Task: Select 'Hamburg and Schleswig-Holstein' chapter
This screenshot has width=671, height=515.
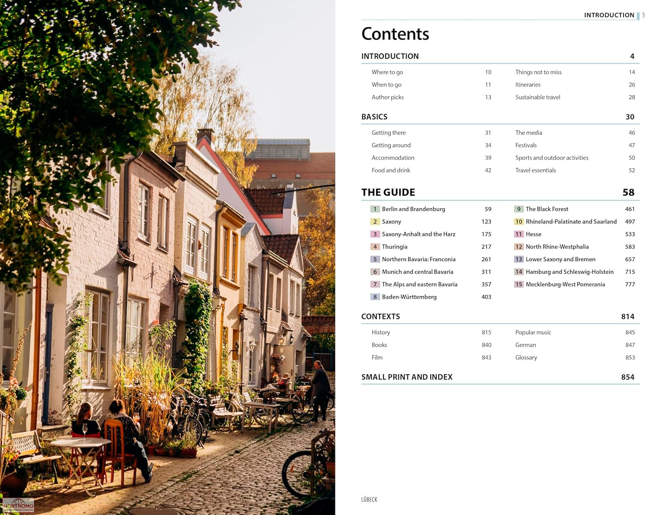Action: [569, 272]
